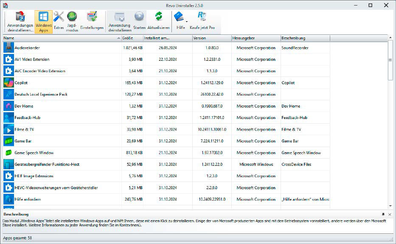Select the Game Bar app icon
This screenshot has height=244, width=396.
coord(8,141)
